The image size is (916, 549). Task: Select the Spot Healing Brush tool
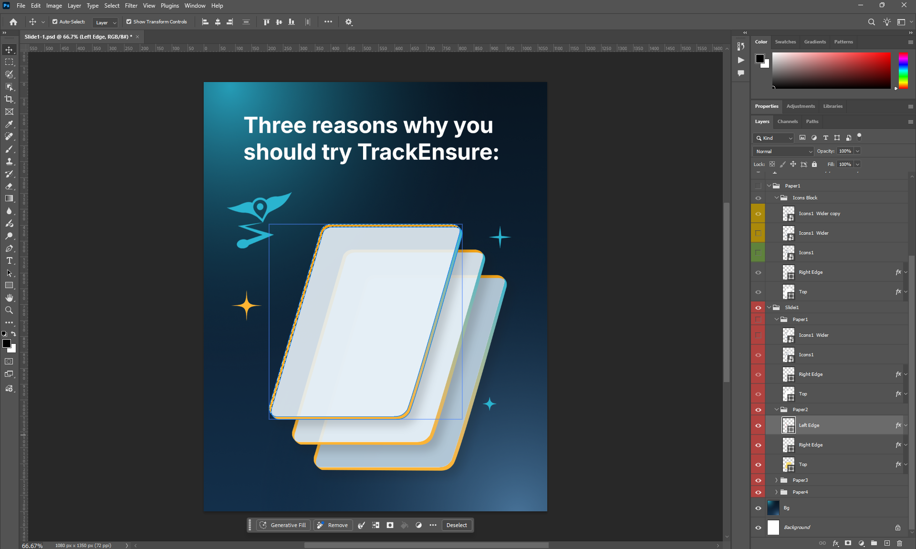point(9,136)
